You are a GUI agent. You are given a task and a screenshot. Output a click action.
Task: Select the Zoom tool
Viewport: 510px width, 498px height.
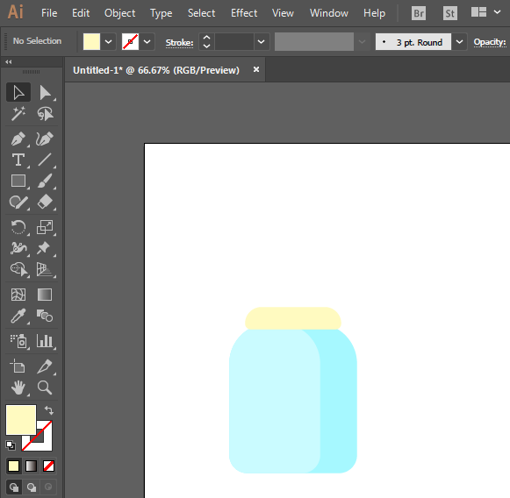point(45,388)
